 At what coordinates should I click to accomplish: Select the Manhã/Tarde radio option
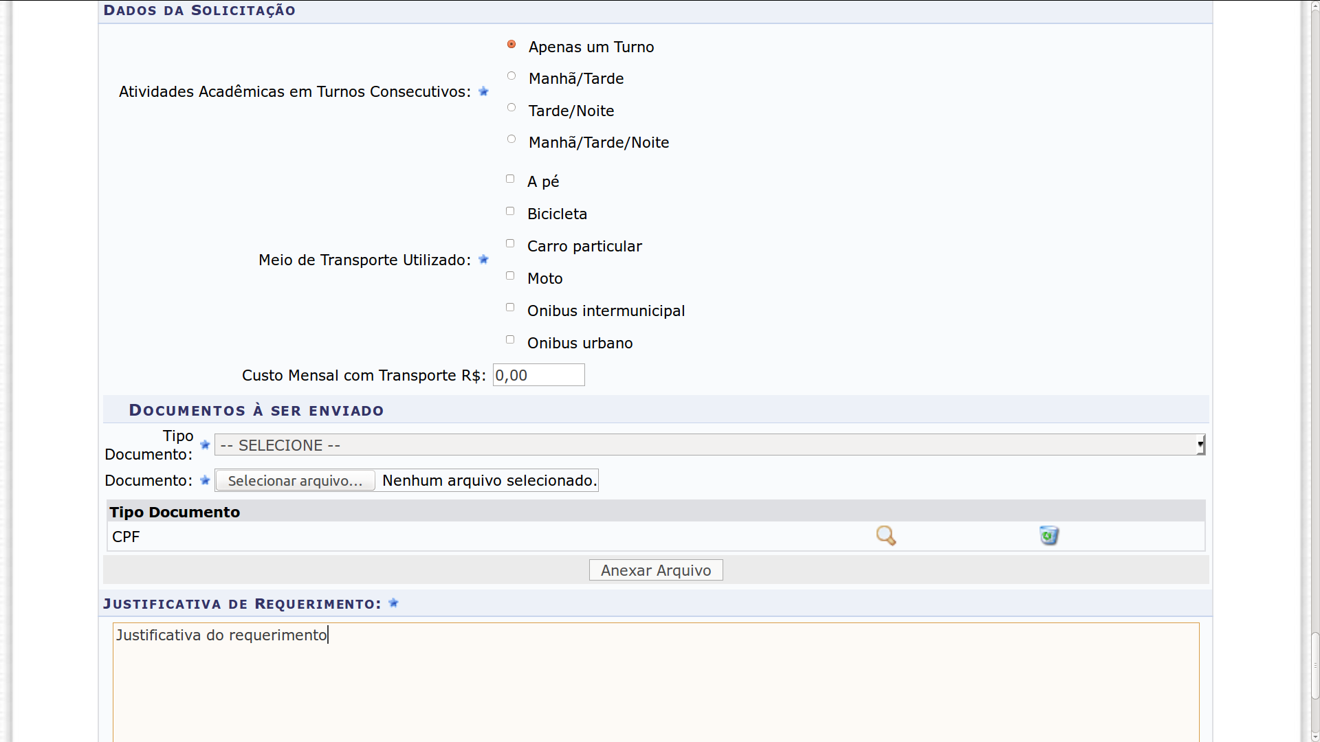click(x=511, y=76)
